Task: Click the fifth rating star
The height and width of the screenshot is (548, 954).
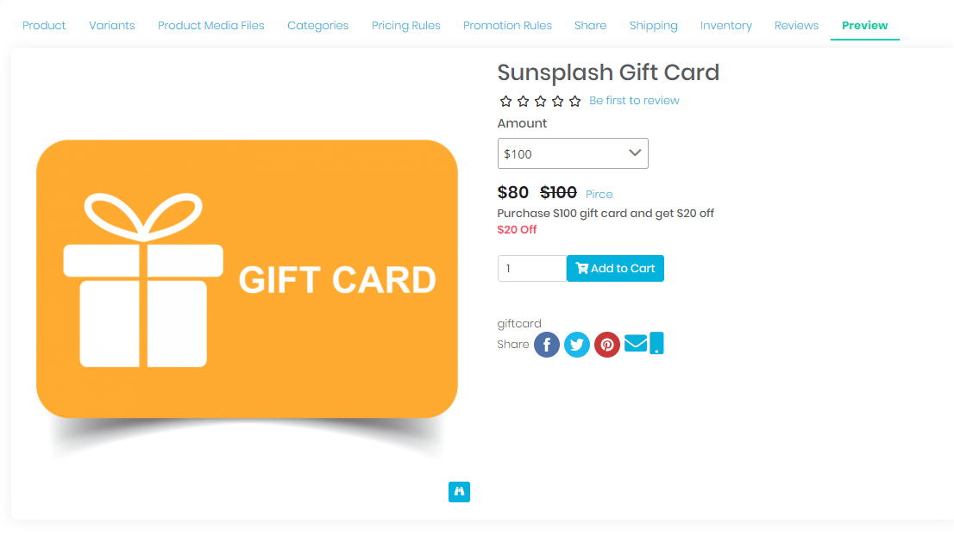Action: pos(575,101)
